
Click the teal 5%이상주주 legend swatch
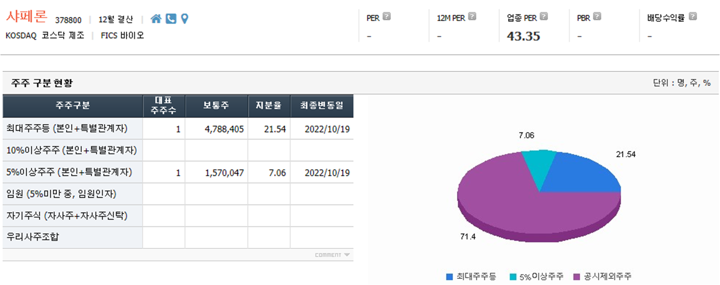click(x=512, y=277)
